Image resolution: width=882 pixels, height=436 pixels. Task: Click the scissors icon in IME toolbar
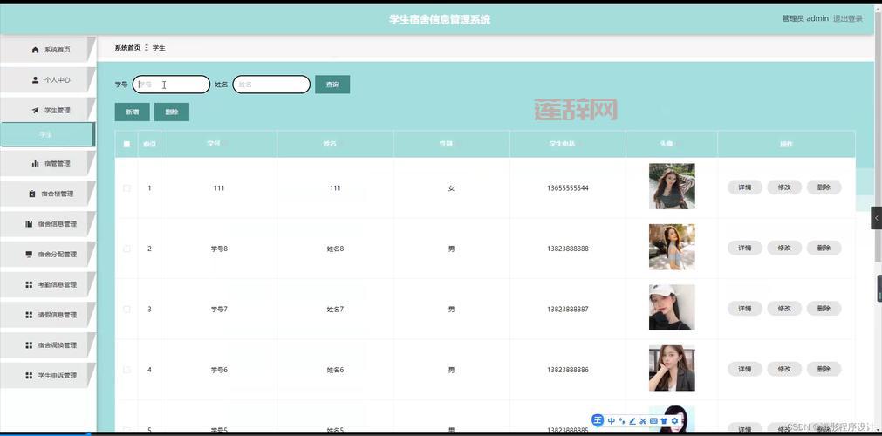tap(643, 421)
